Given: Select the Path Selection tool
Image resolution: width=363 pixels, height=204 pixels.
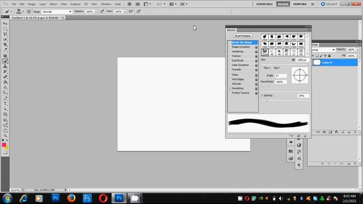Looking at the screenshot, I should 5,109.
